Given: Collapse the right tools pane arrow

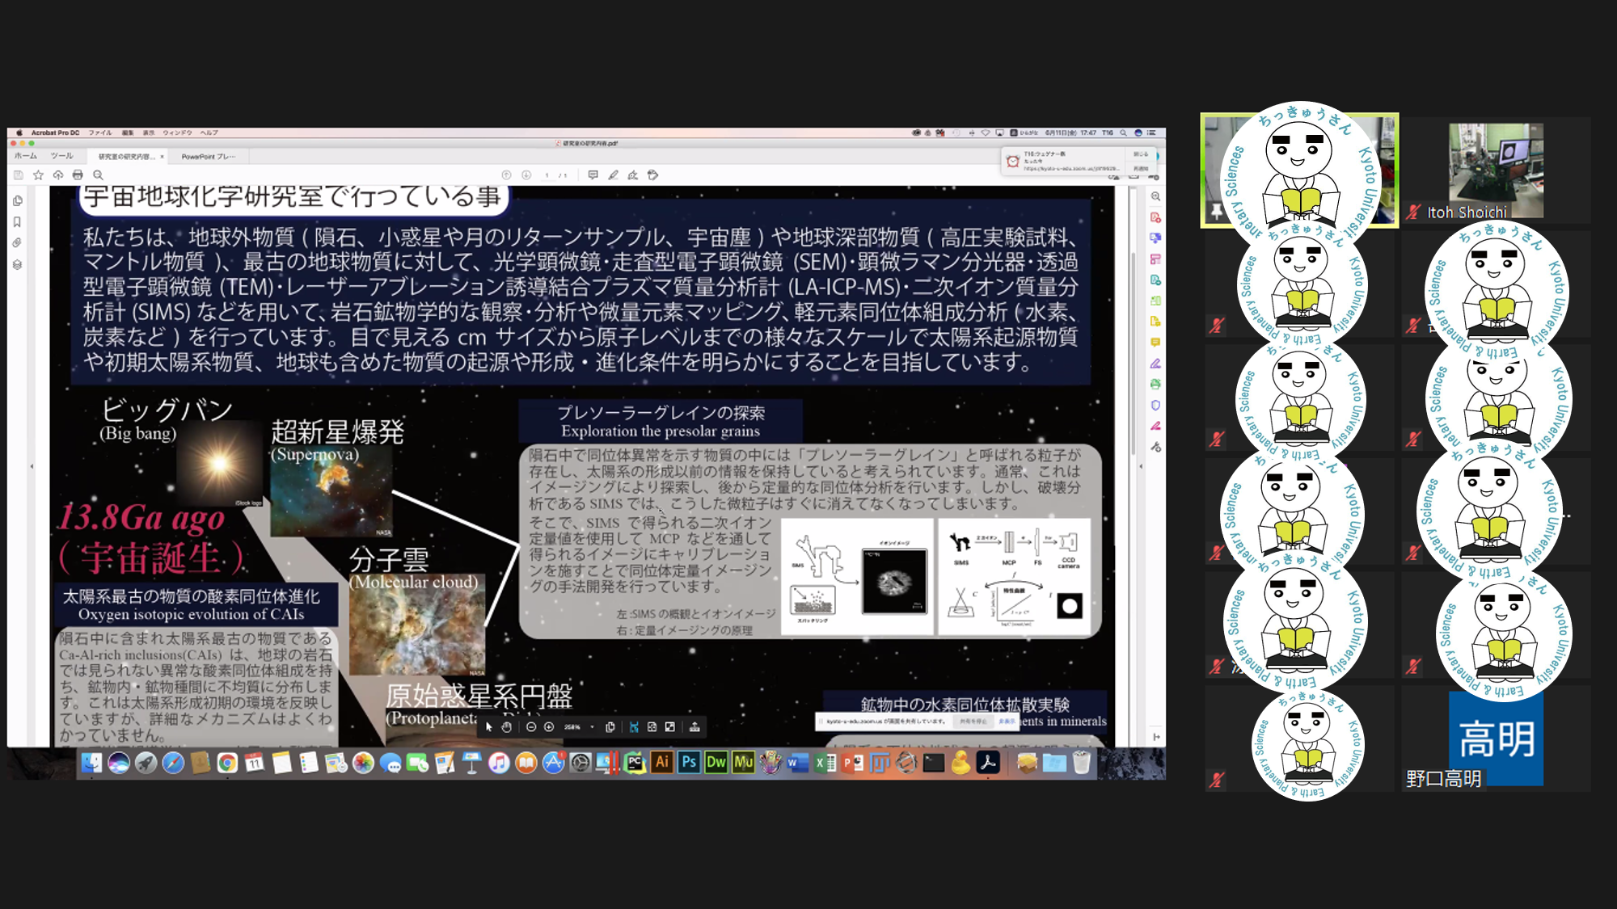Looking at the screenshot, I should pyautogui.click(x=1141, y=466).
